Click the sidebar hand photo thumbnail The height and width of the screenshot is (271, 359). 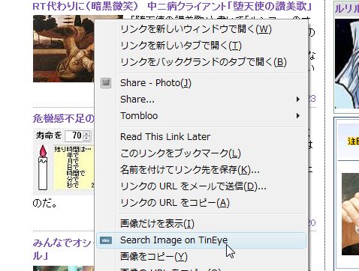[x=350, y=214]
